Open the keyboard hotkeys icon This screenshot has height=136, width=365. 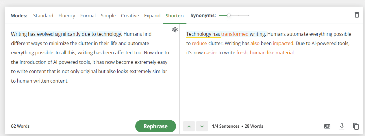click(327, 126)
